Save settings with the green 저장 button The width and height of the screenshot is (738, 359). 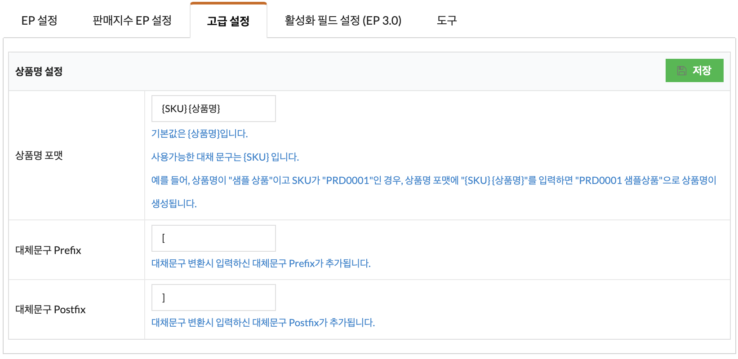(x=694, y=70)
